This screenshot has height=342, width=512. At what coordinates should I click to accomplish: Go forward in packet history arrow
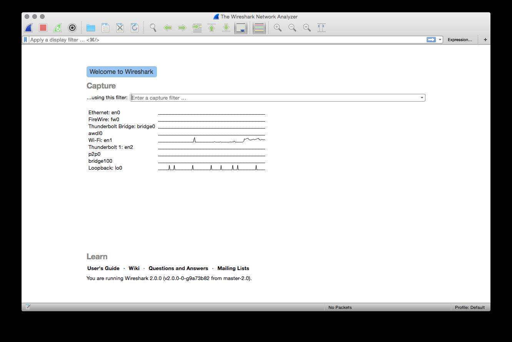[x=182, y=28]
